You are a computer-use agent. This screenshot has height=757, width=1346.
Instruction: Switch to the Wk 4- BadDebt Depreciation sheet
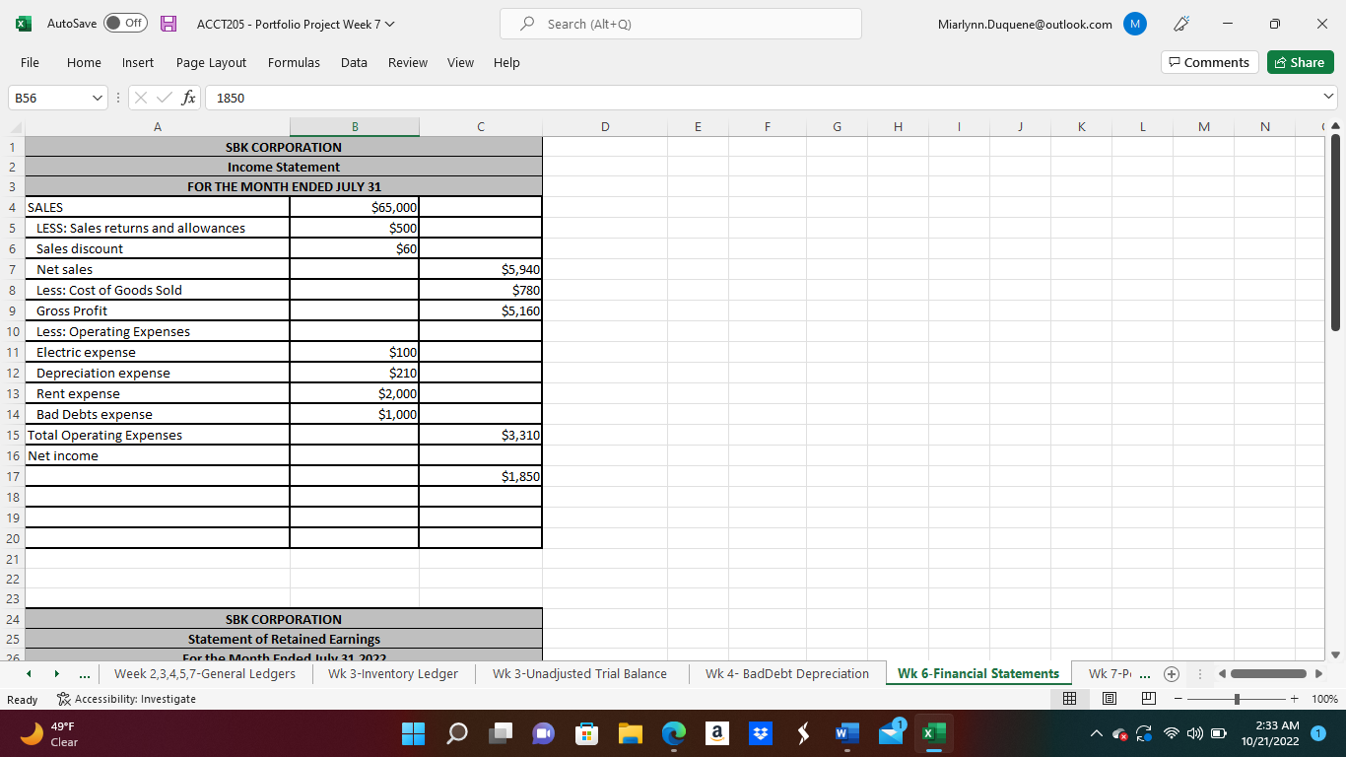[x=785, y=674]
